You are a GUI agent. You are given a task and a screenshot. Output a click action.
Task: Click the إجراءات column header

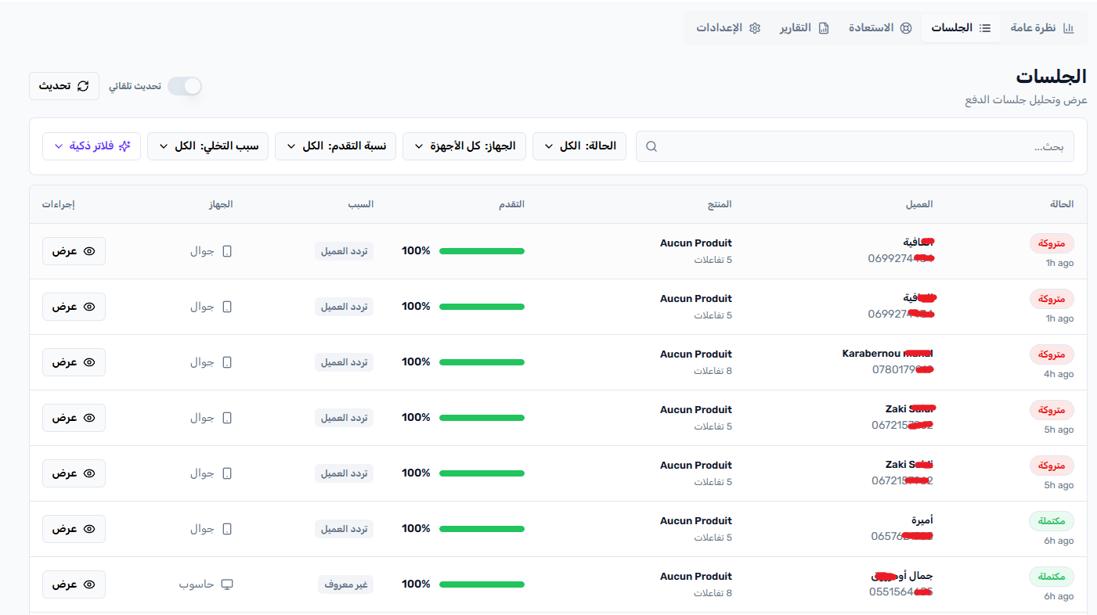pyautogui.click(x=58, y=204)
